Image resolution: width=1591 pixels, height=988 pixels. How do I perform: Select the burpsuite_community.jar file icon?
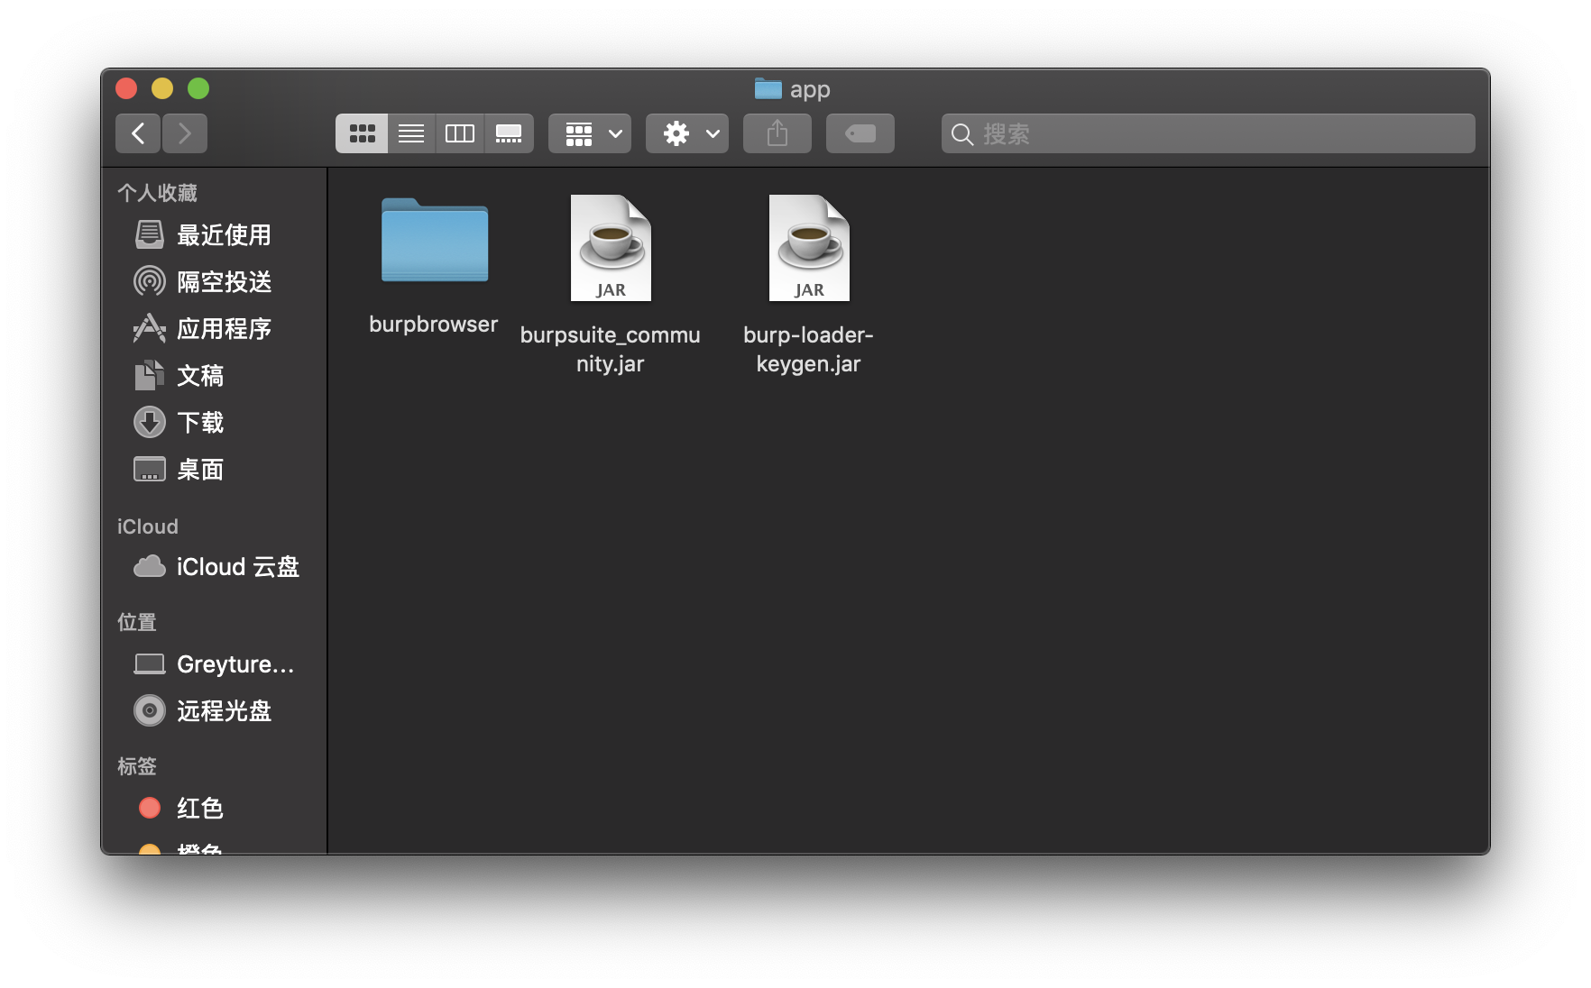click(611, 248)
